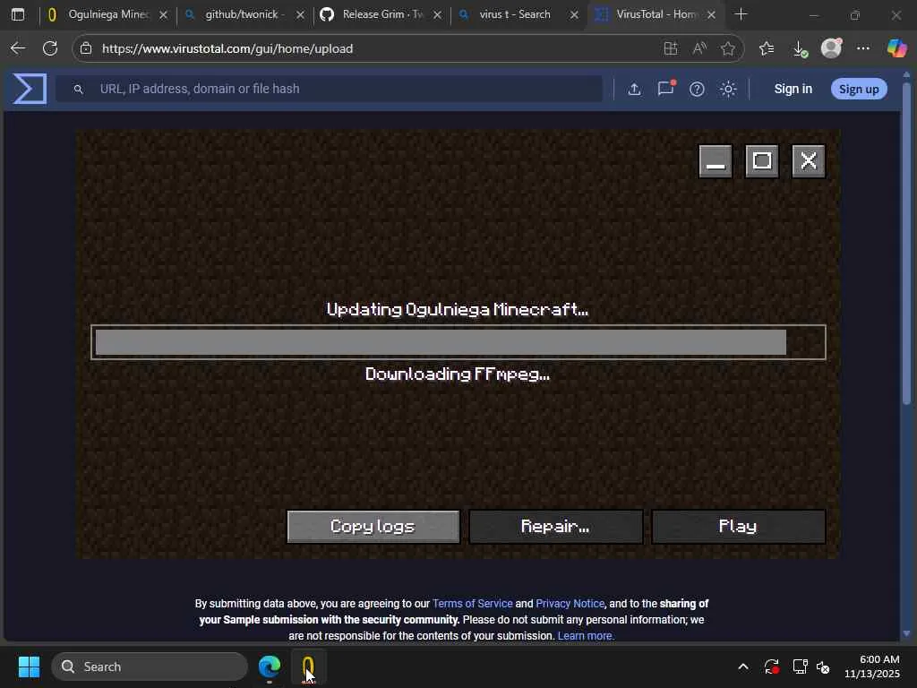Click the browser profile avatar icon
The width and height of the screenshot is (917, 688).
(x=831, y=48)
